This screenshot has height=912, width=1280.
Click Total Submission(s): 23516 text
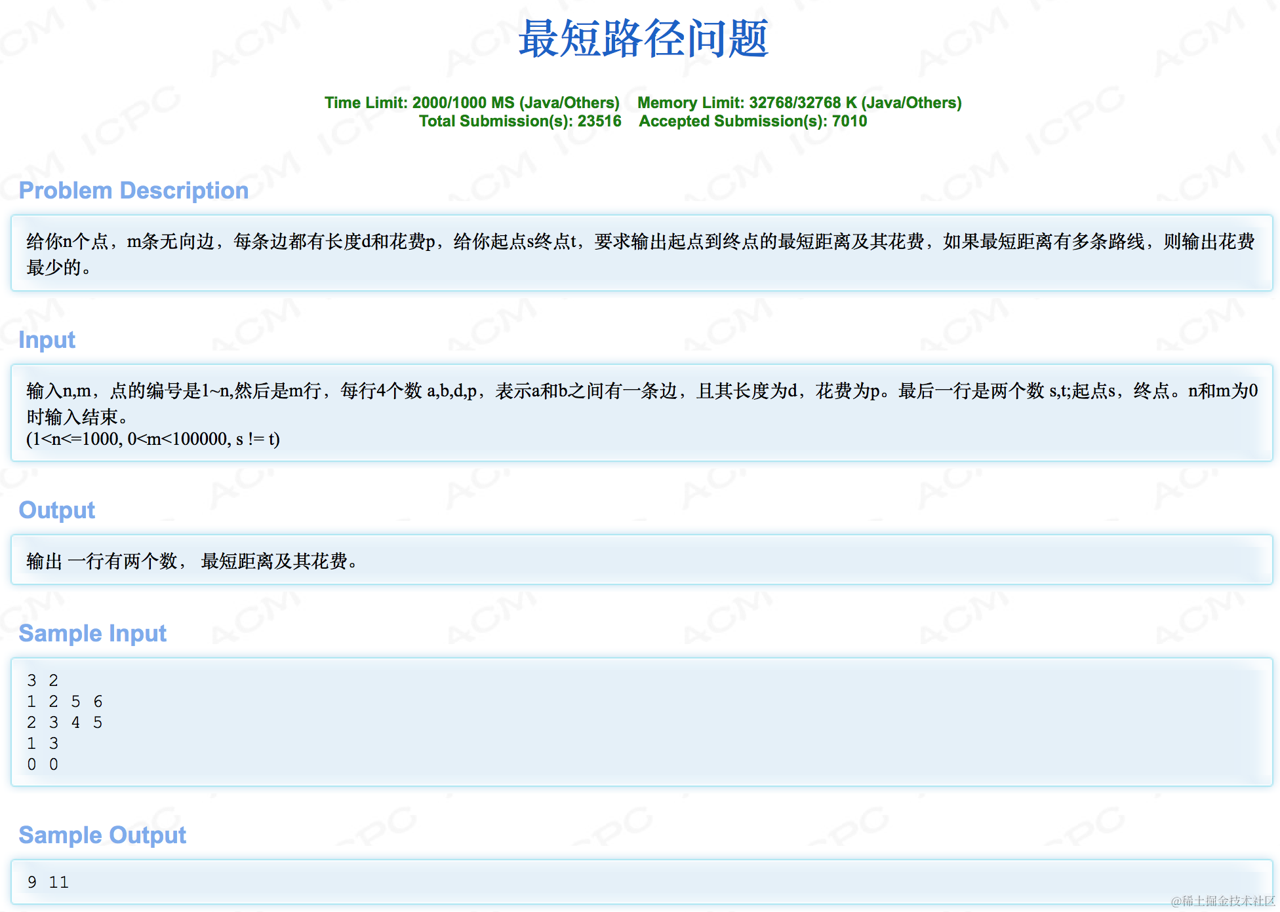520,121
